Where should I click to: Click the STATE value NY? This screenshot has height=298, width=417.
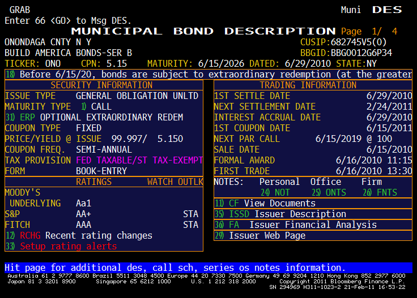tap(372, 63)
